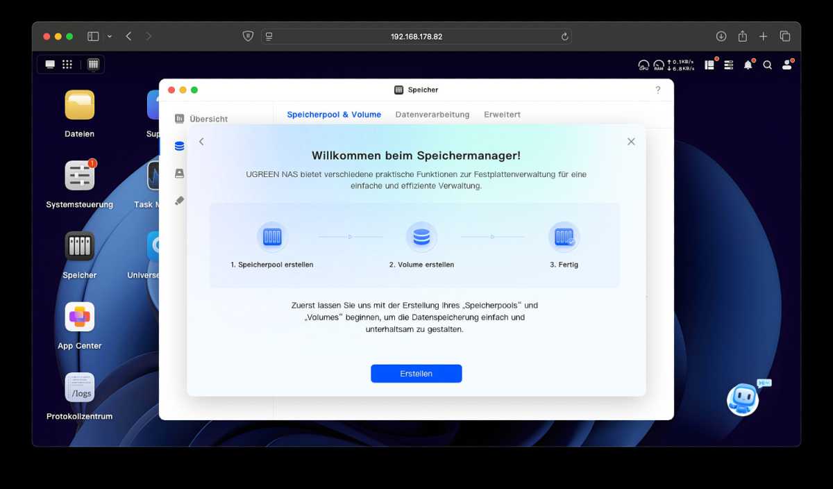Open the Speicher help question mark
833x489 pixels.
[657, 90]
